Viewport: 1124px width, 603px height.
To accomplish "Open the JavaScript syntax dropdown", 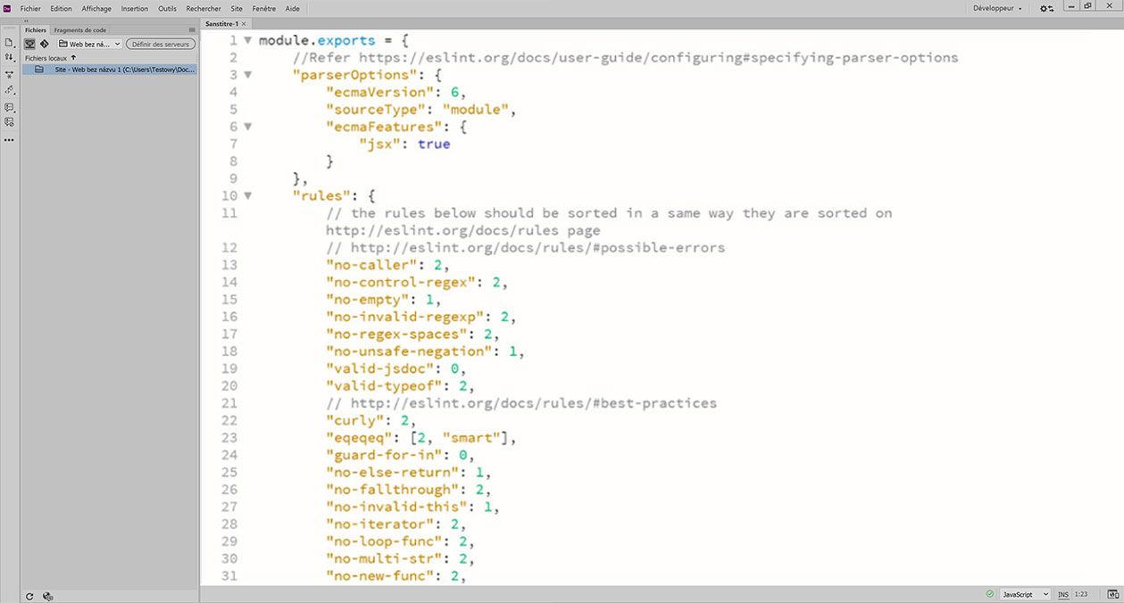I will click(x=1022, y=594).
